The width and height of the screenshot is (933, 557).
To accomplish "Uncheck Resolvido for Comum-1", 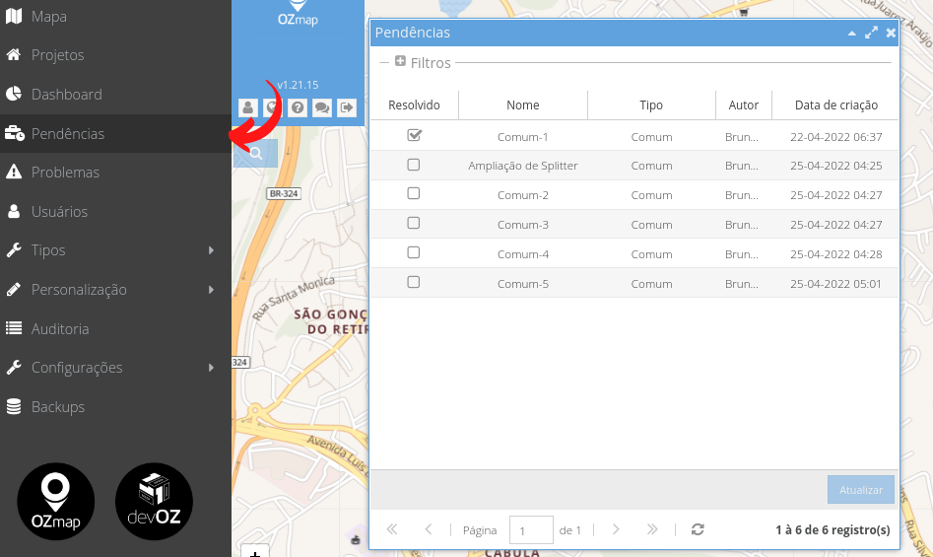I will pyautogui.click(x=414, y=135).
